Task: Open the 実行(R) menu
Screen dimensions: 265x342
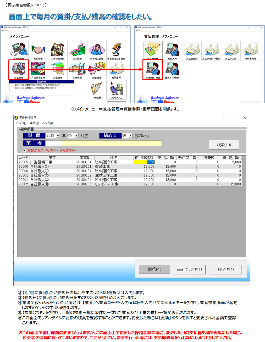Action: (x=34, y=123)
